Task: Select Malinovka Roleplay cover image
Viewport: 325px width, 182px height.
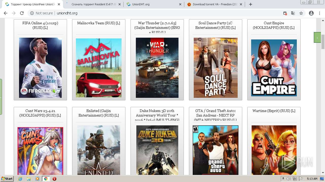Action: (99, 68)
